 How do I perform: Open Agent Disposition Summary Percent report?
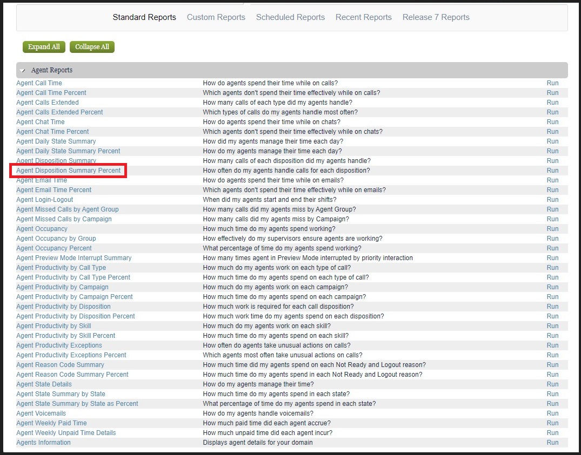[x=69, y=171]
